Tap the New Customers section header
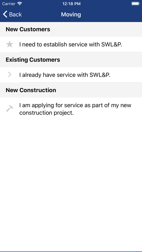Viewport: 142px width, 252px height. click(71, 29)
